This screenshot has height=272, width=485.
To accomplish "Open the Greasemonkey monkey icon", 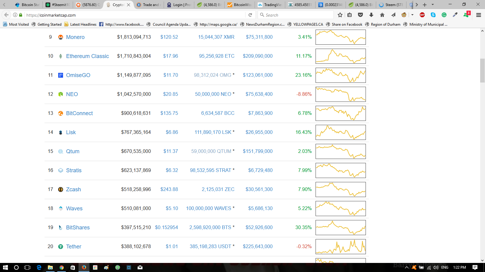I will pyautogui.click(x=404, y=15).
